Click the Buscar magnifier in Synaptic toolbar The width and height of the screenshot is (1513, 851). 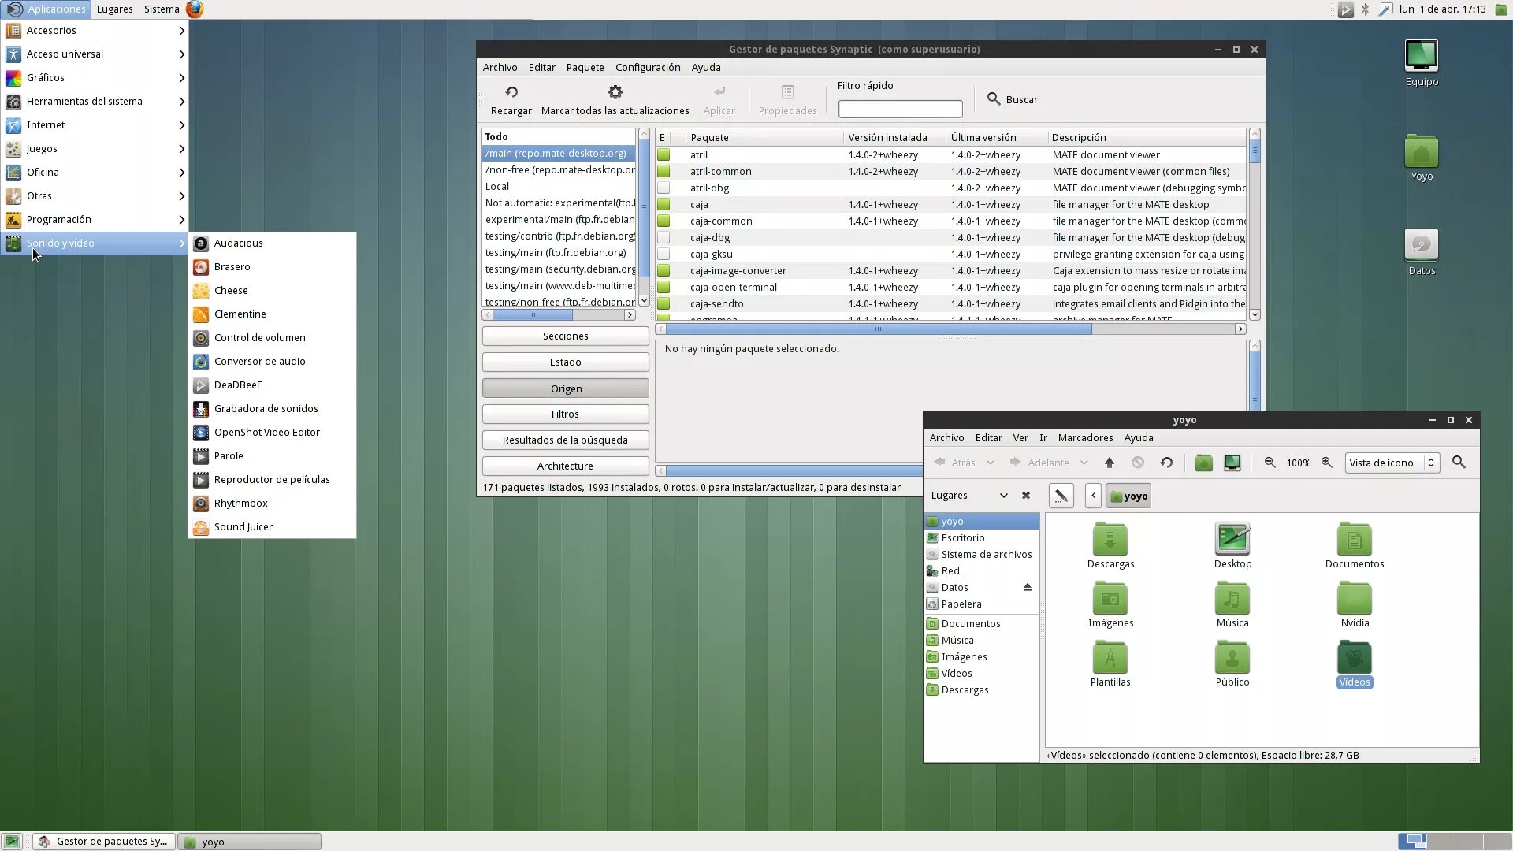click(994, 99)
